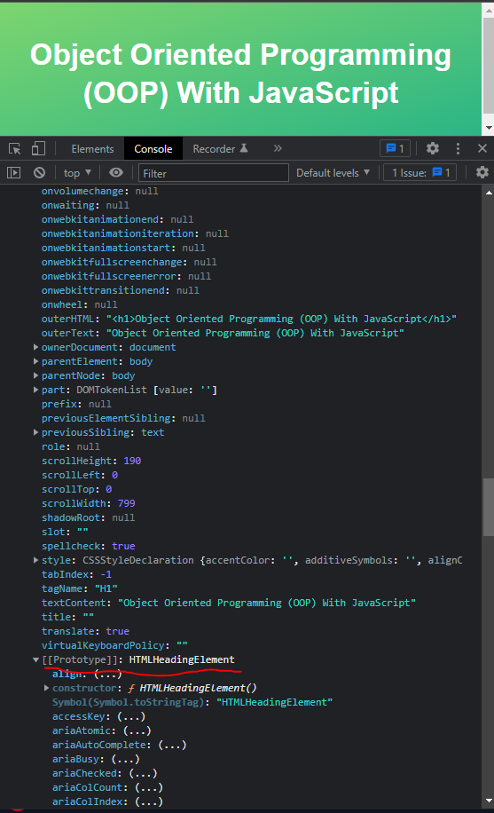The width and height of the screenshot is (494, 813).
Task: Select the virtualKeyboardPolicy line
Action: click(x=114, y=645)
